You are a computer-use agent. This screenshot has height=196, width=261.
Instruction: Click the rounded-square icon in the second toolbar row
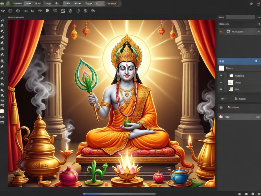click(x=10, y=11)
